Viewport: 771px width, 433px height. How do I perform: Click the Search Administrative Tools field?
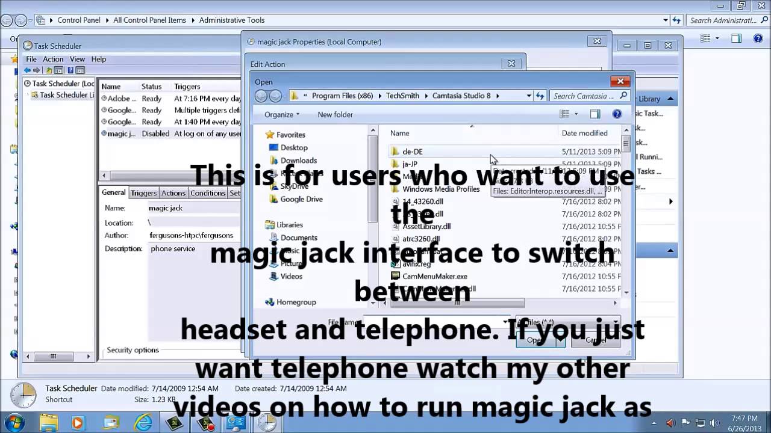pos(728,20)
